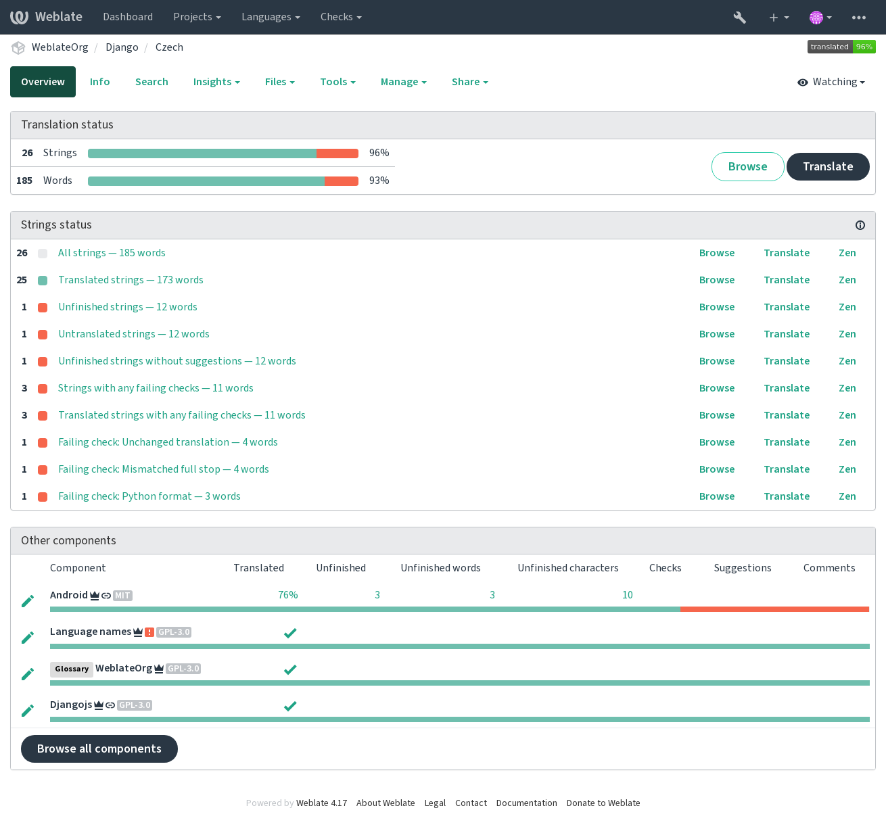Open the Share dropdown
Viewport: 886px width, 829px height.
click(x=469, y=82)
